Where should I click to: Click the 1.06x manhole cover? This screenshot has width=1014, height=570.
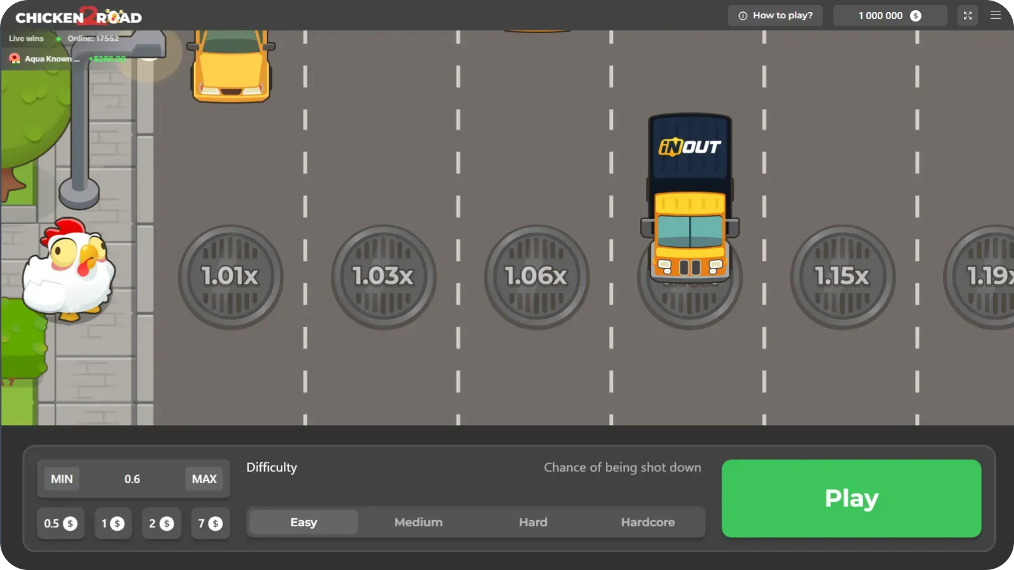[536, 277]
